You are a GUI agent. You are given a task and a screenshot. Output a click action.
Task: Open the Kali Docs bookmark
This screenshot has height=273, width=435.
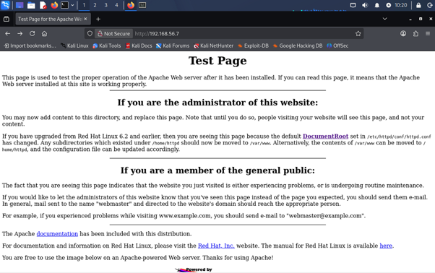coord(139,45)
